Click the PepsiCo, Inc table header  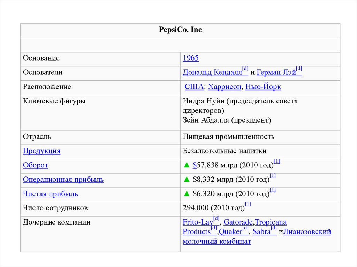point(180,30)
